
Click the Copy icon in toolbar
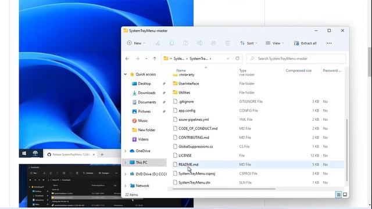171,43
